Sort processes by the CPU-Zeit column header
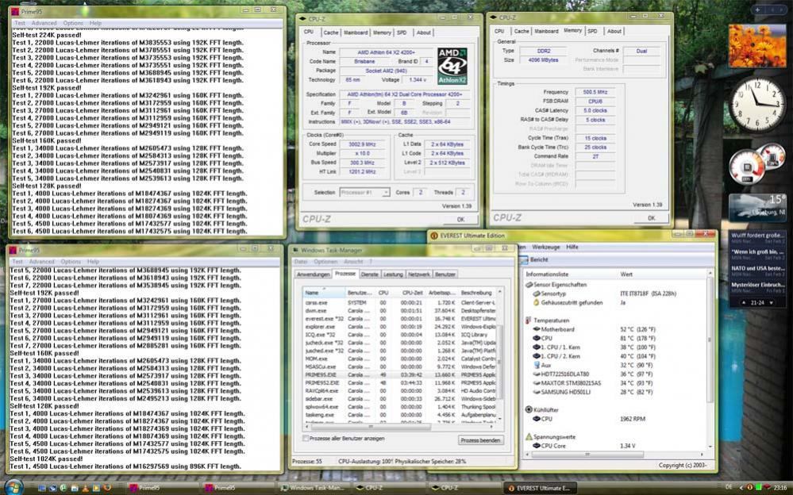 click(x=412, y=293)
